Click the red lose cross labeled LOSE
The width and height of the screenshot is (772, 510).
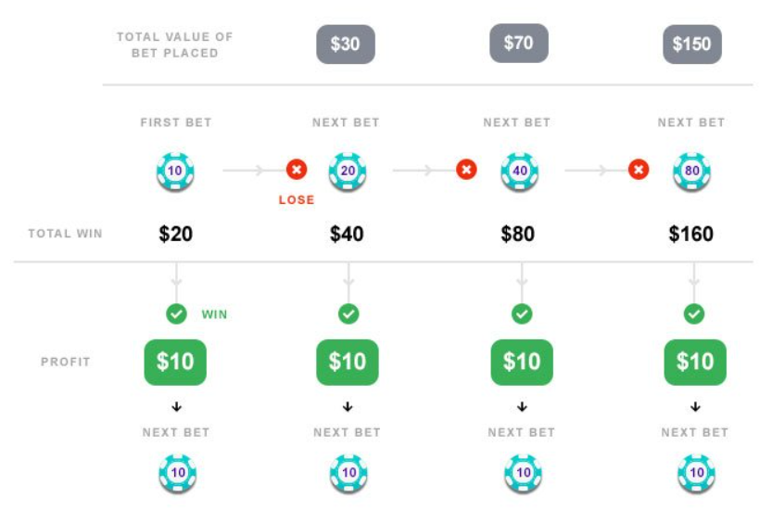297,170
